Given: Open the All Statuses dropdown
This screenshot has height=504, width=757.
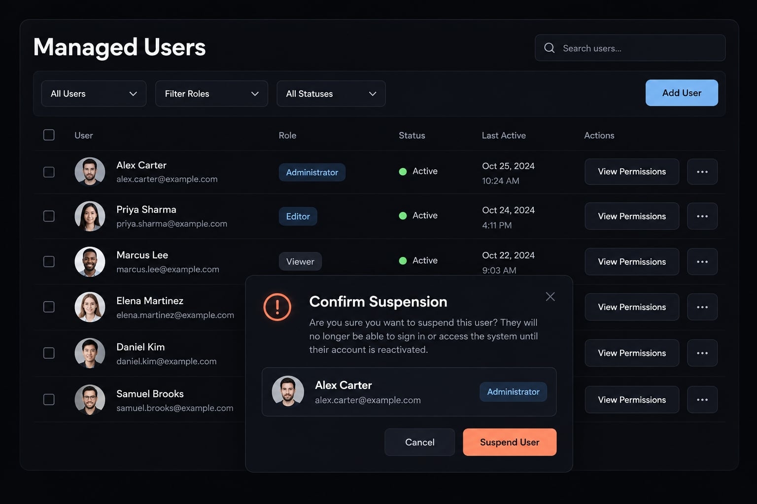Looking at the screenshot, I should tap(331, 94).
